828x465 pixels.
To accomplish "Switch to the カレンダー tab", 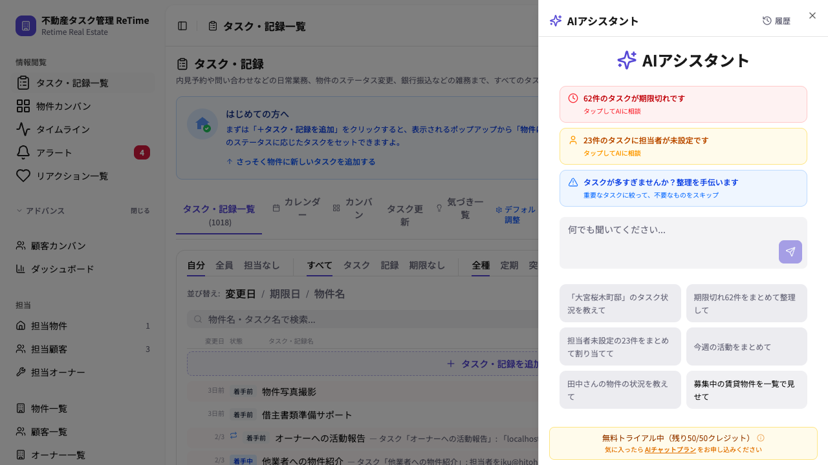I will [296, 208].
